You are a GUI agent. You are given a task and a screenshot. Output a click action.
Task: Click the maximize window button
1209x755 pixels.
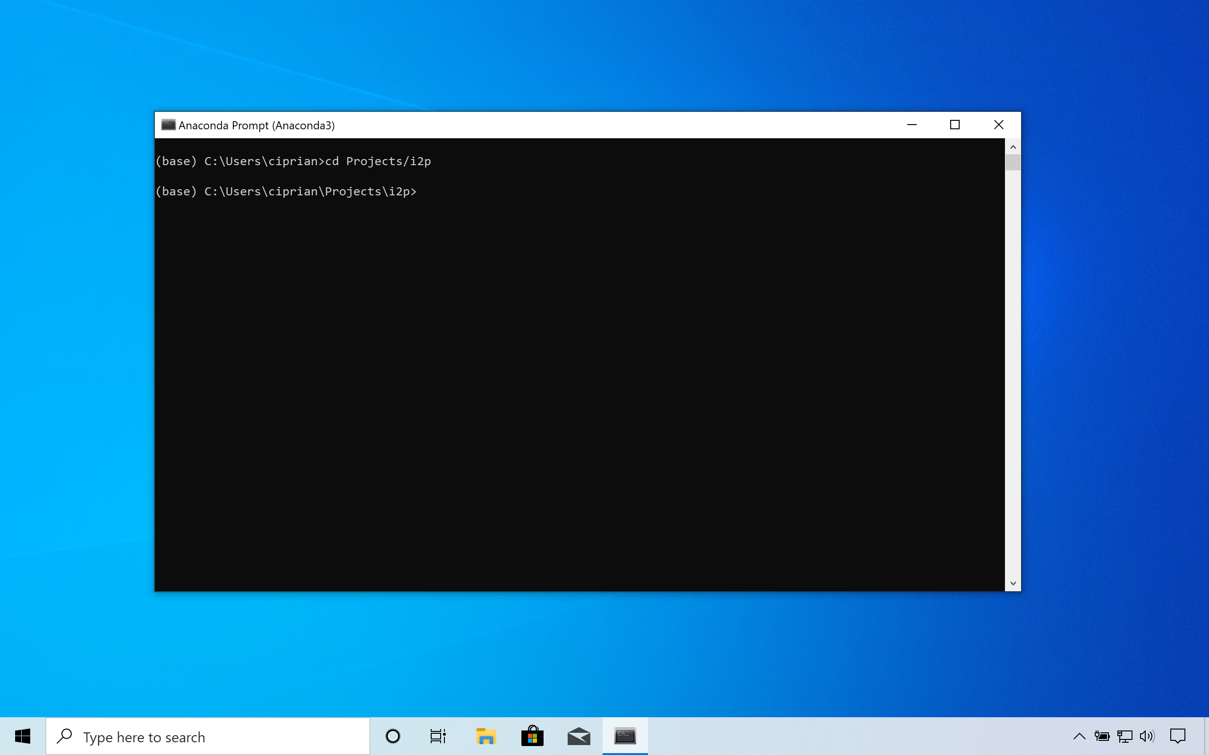955,125
